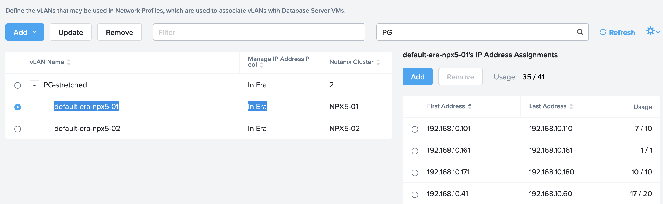Sort by Last Address column
The image size is (663, 204).
coord(551,106)
